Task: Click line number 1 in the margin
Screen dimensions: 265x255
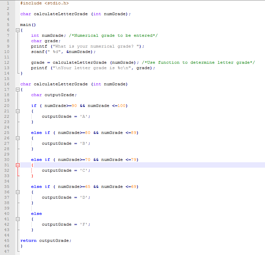Action: (x=8, y=3)
